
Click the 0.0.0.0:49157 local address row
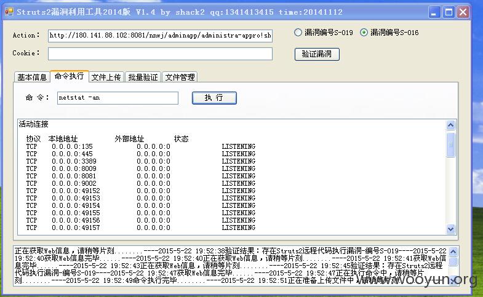pyautogui.click(x=76, y=228)
